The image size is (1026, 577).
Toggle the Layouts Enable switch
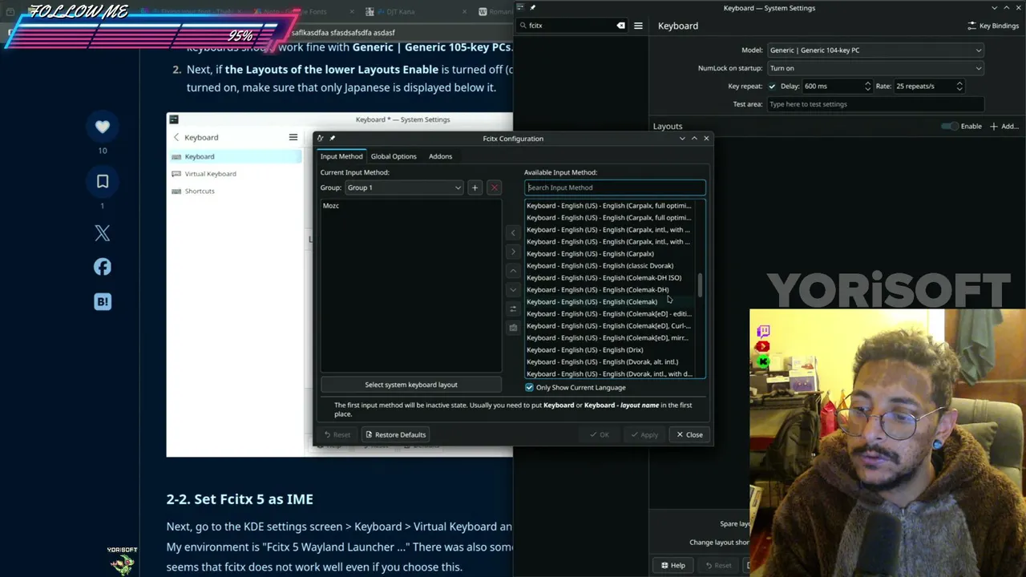coord(950,127)
